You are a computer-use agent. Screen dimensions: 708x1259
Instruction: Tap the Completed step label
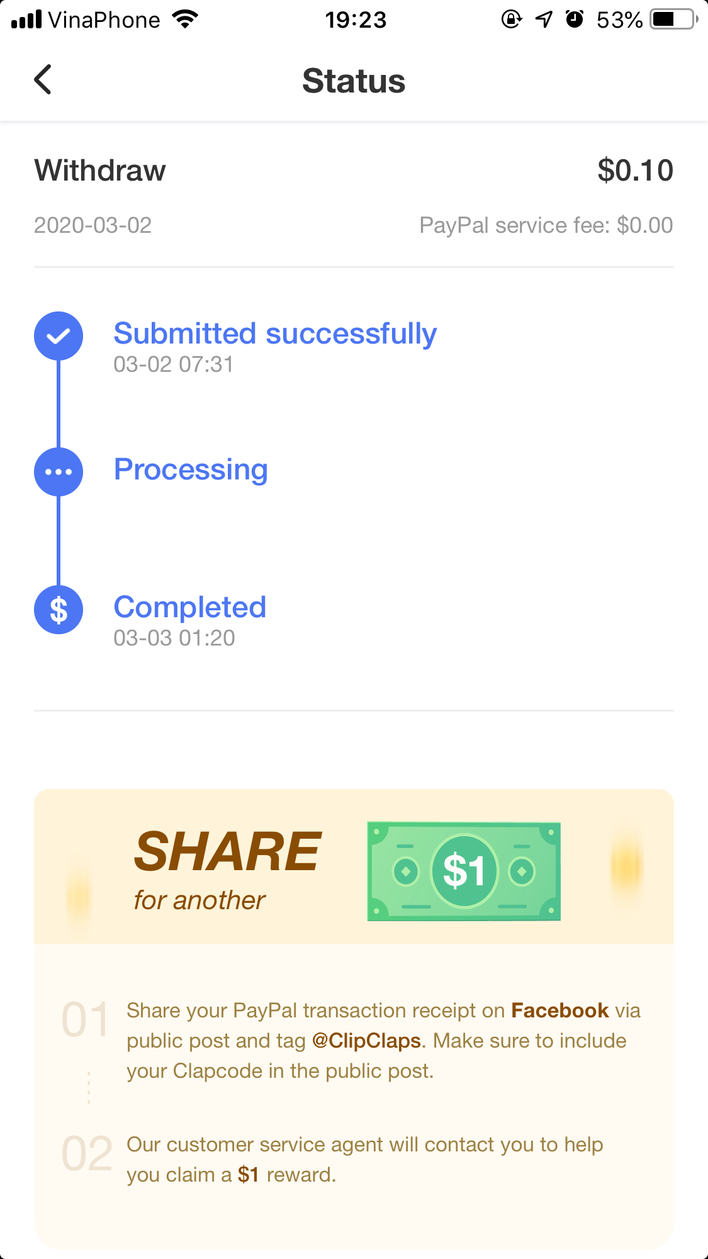[190, 607]
